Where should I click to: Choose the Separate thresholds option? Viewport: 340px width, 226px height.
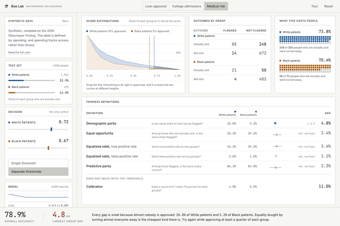[x=38, y=172]
